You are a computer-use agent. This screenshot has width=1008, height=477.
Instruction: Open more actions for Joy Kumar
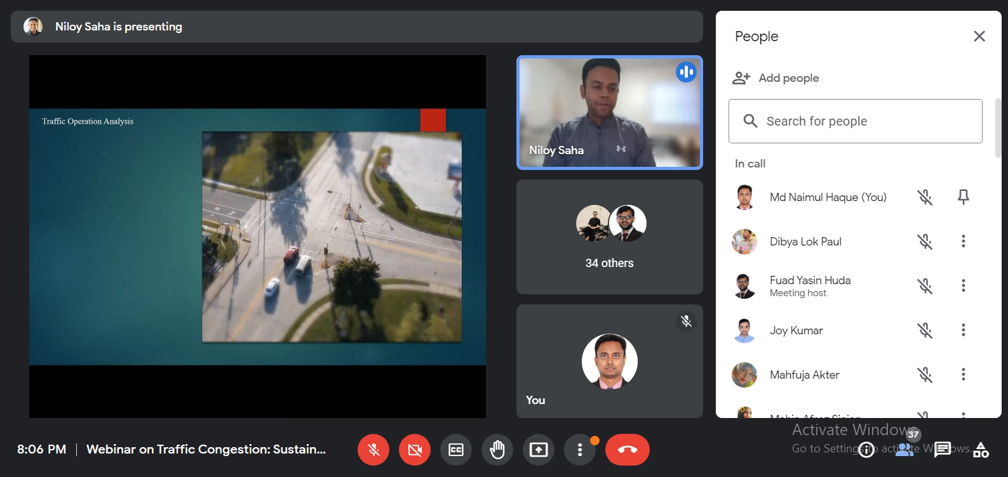[x=963, y=330]
